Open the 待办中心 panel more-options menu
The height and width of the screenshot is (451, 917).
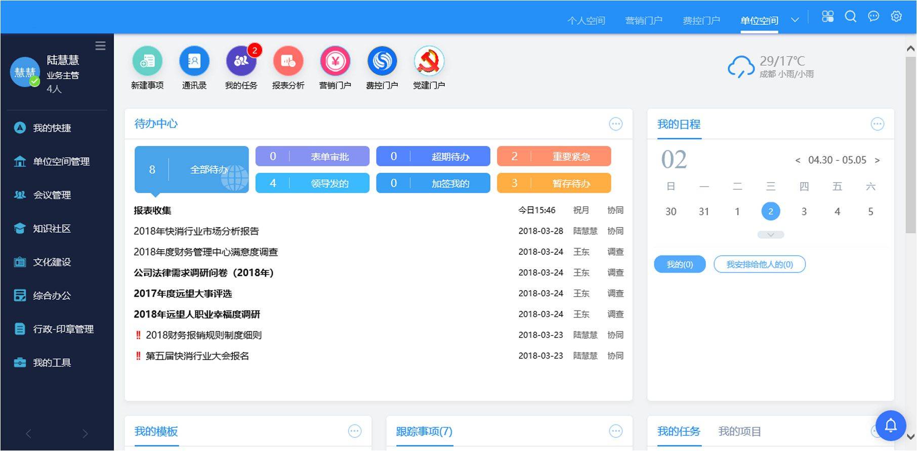click(616, 124)
